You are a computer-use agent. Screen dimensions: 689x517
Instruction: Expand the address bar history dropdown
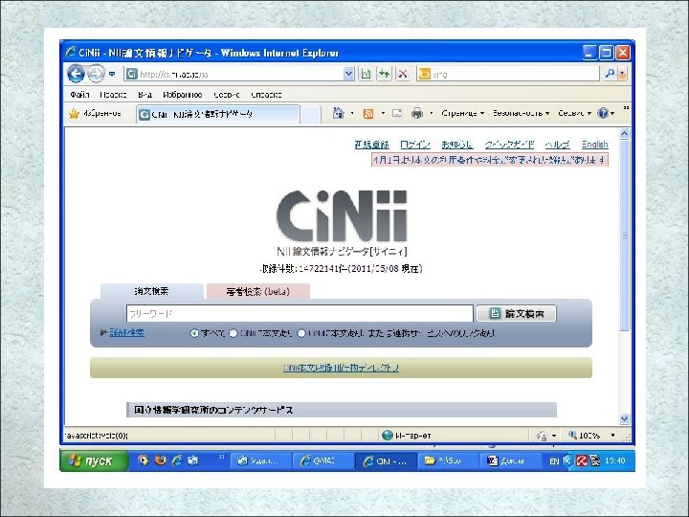(348, 75)
